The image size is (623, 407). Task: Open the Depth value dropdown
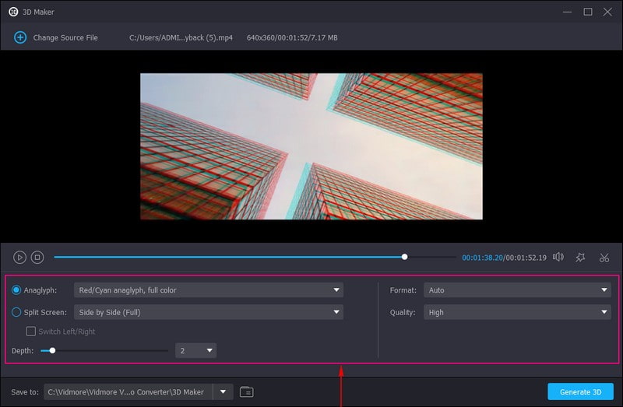(x=195, y=351)
